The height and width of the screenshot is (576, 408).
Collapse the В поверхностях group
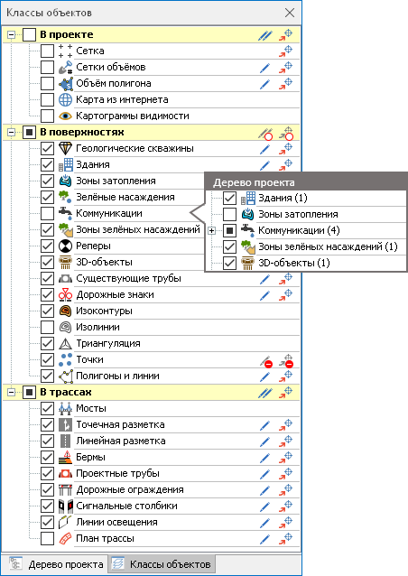pos(12,132)
